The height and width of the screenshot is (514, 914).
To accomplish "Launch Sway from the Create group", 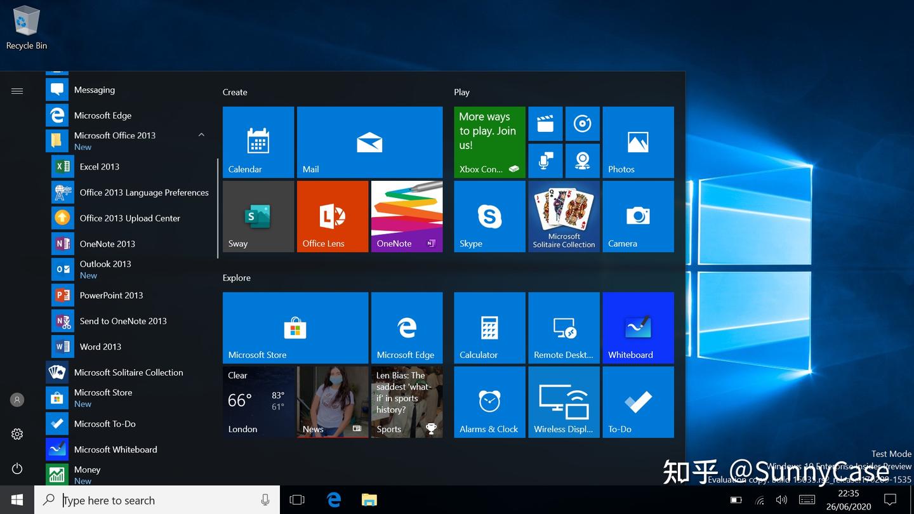I will pyautogui.click(x=258, y=216).
